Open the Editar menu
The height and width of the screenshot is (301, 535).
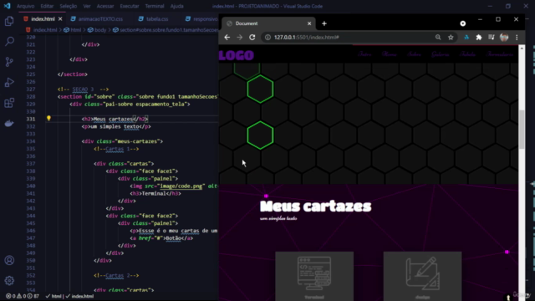[x=47, y=6]
